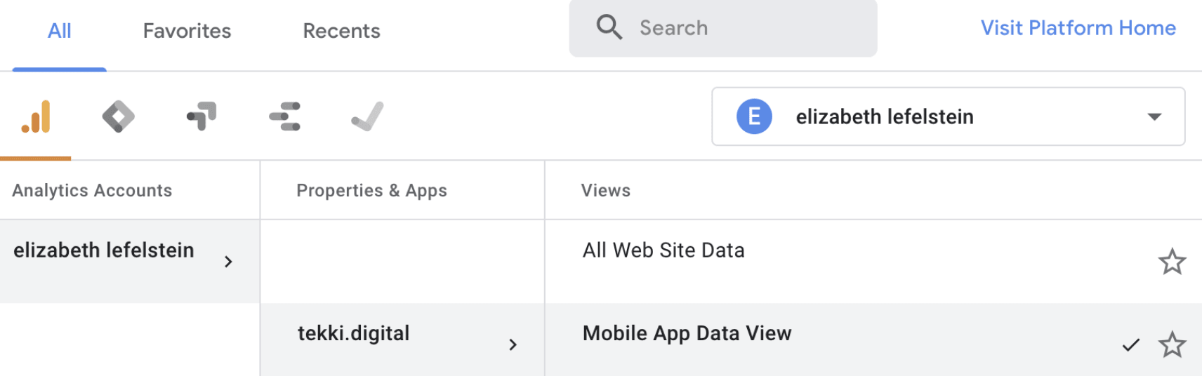Expand the elizabeth lefelstein account chevron
This screenshot has height=376, width=1202.
(x=228, y=262)
